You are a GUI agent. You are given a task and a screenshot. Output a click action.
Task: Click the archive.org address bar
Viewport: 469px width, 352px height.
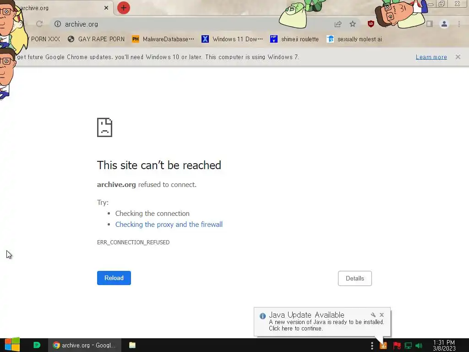[x=191, y=24]
